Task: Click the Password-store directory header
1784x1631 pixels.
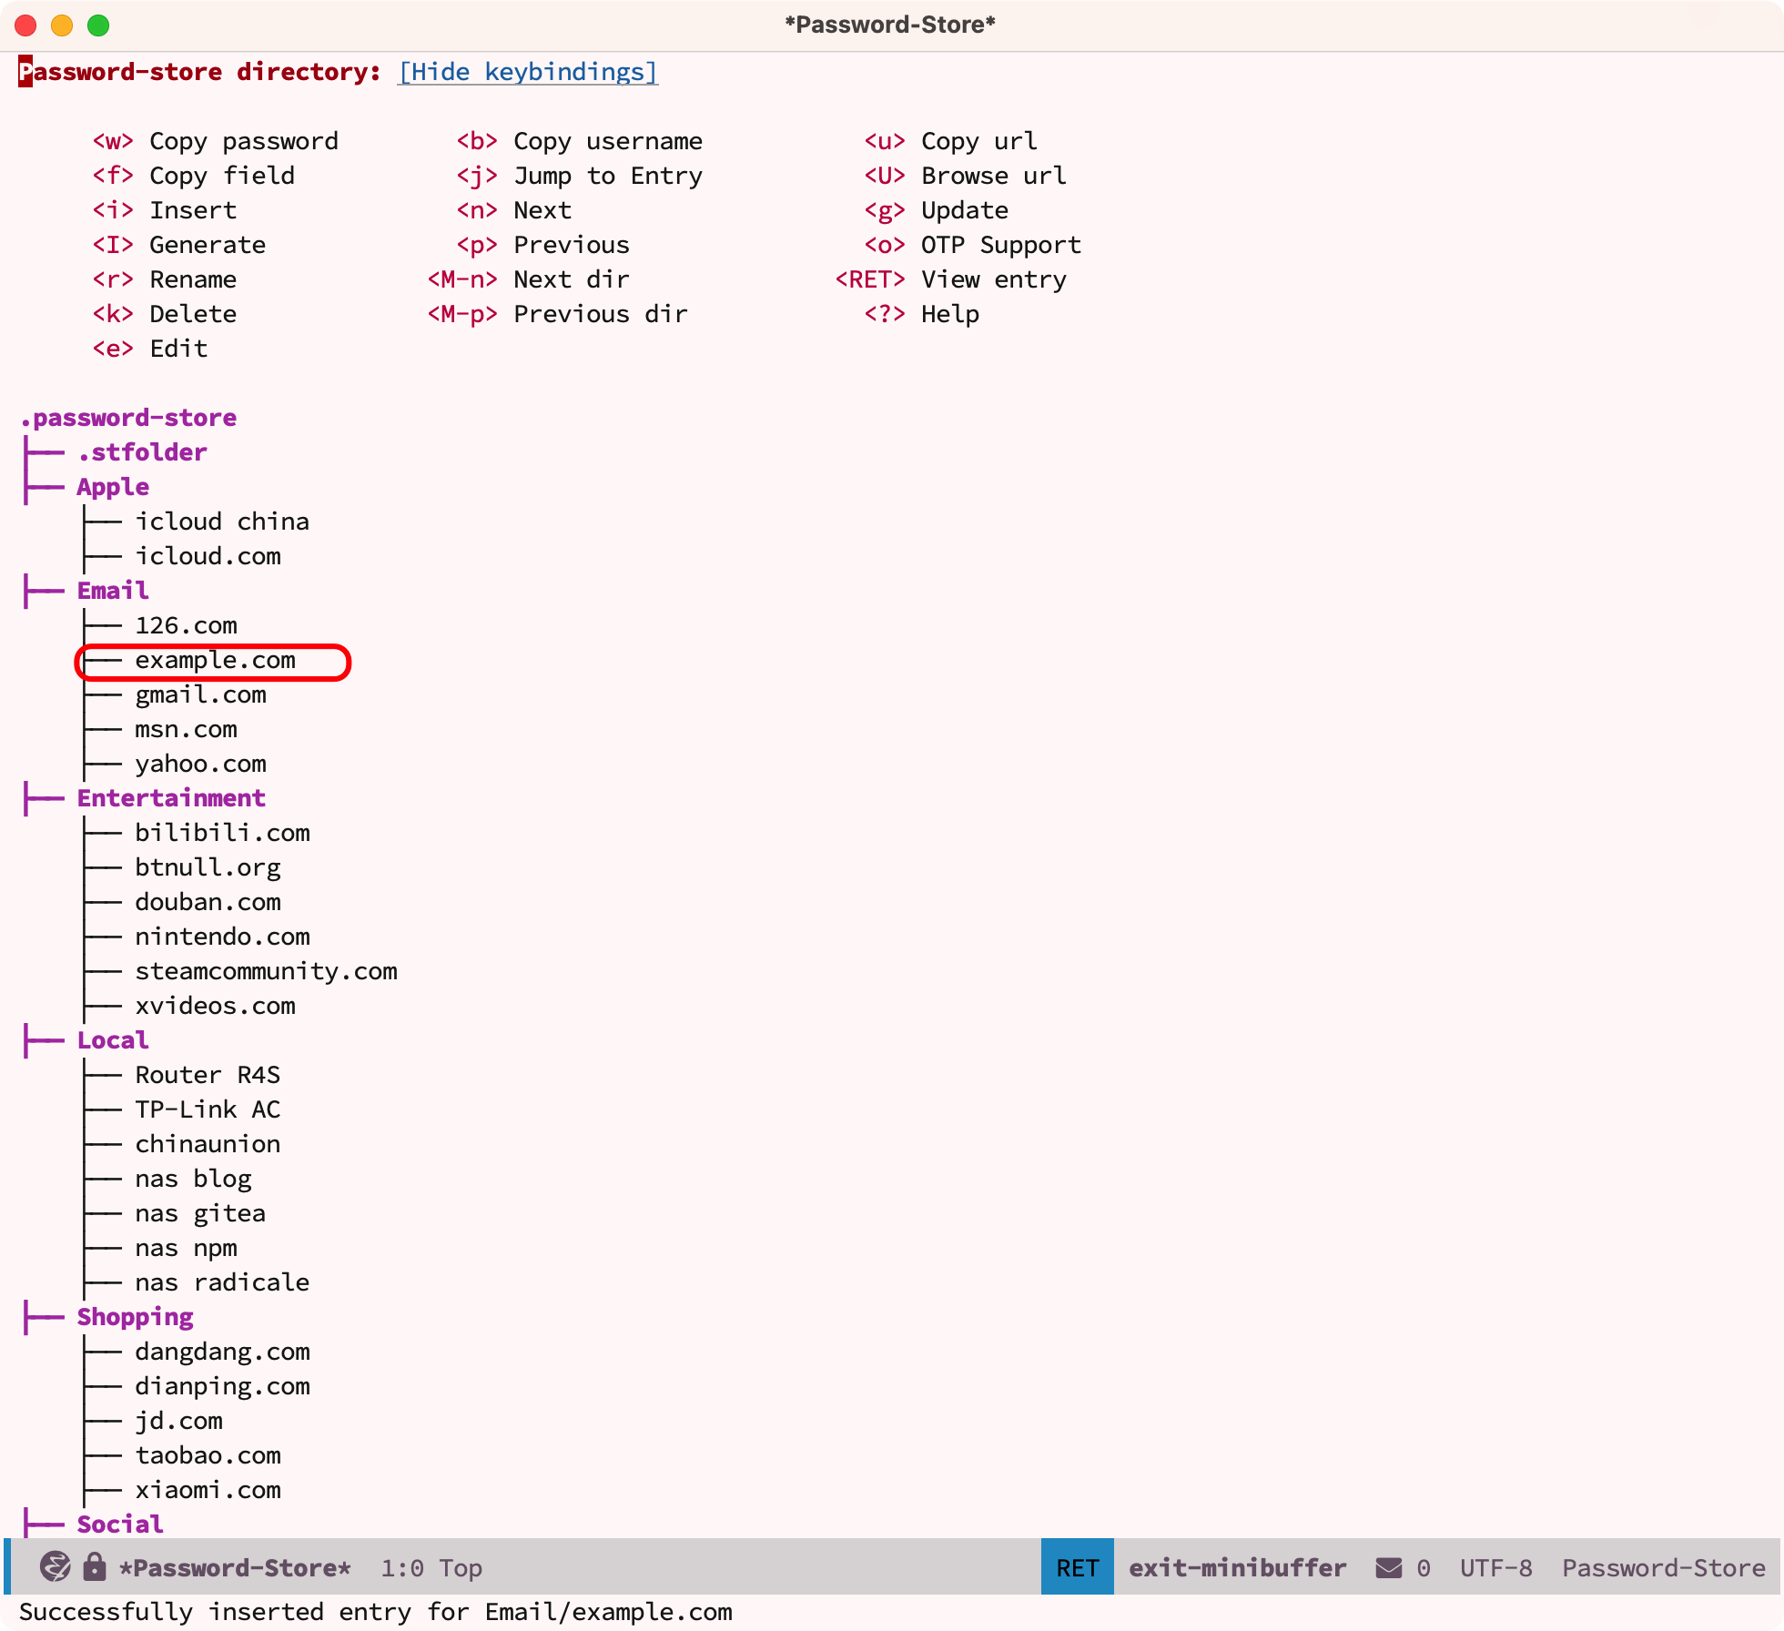Action: pos(199,72)
